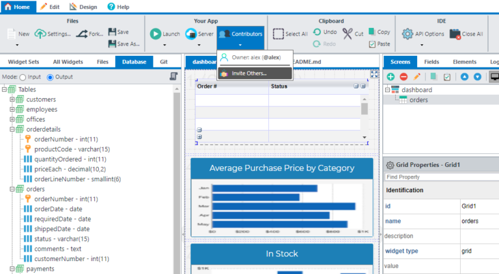This screenshot has width=499, height=274.
Task: Open API Options gear icon
Action: click(x=407, y=34)
